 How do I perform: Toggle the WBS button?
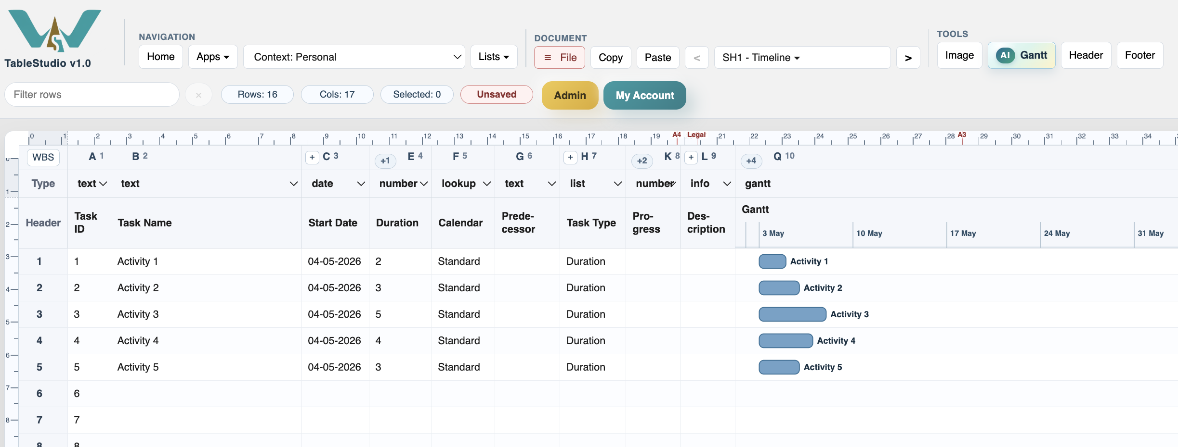43,157
